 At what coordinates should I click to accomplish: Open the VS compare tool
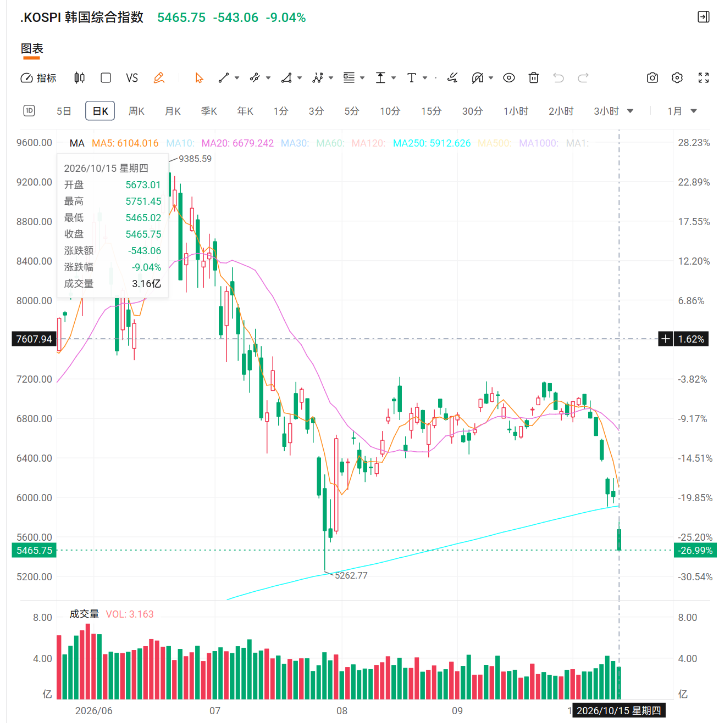(132, 78)
